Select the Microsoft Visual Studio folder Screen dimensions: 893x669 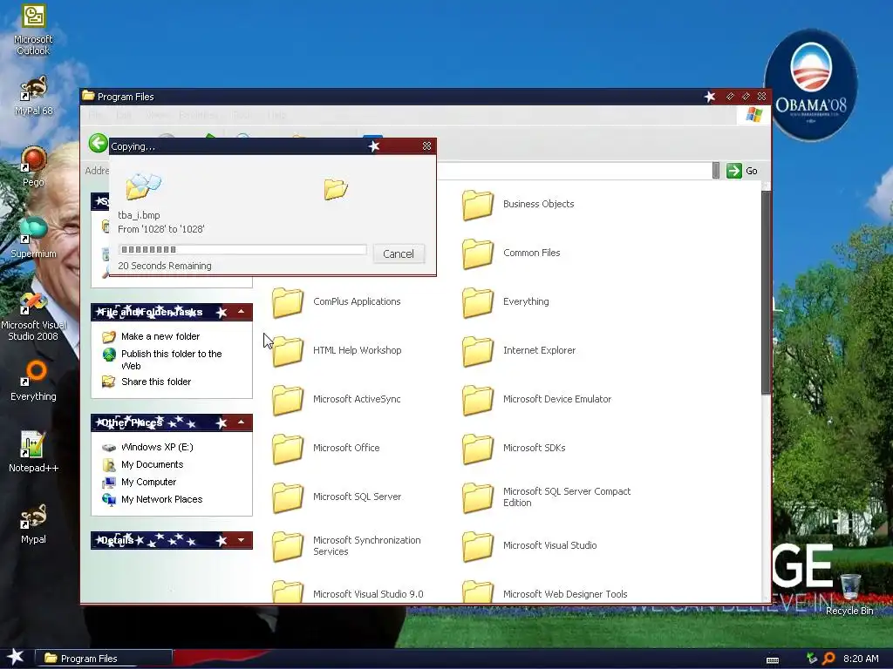pyautogui.click(x=529, y=547)
